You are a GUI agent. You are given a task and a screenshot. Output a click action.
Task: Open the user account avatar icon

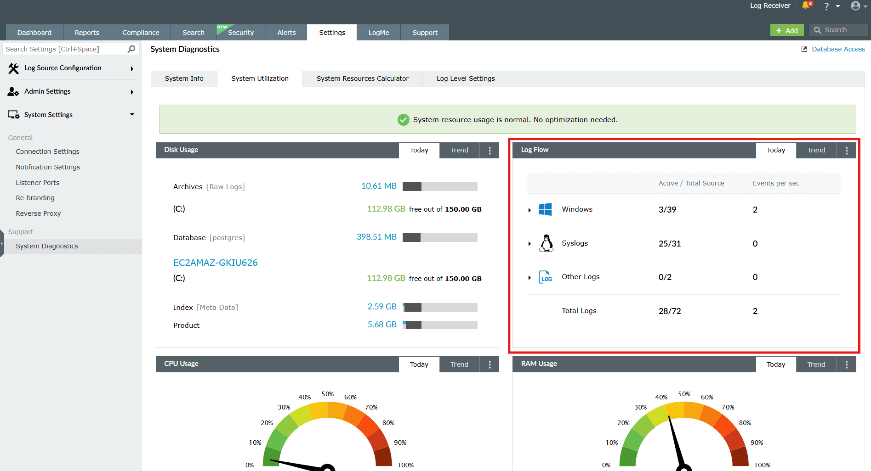[855, 6]
